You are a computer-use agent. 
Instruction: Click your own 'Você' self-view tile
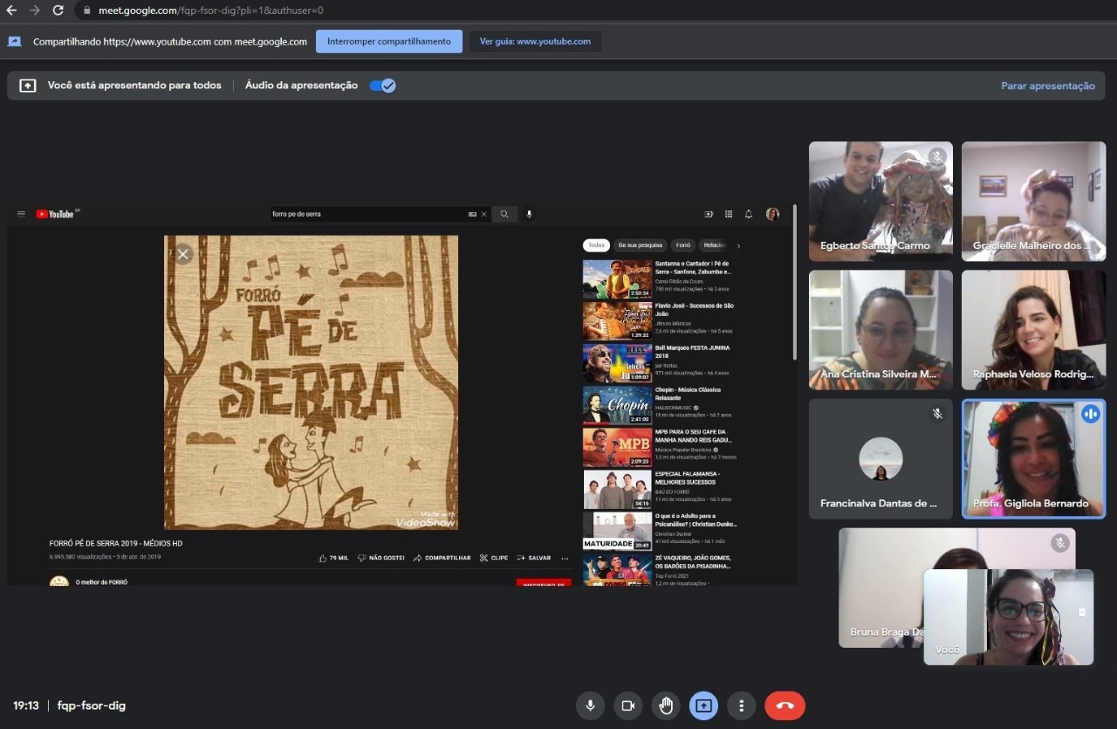[x=1009, y=617]
